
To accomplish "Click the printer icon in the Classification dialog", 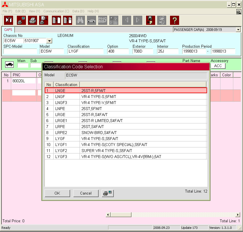I will [108, 193].
